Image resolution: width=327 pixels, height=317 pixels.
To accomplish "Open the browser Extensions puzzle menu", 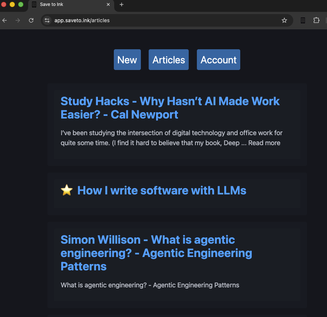I will point(316,20).
